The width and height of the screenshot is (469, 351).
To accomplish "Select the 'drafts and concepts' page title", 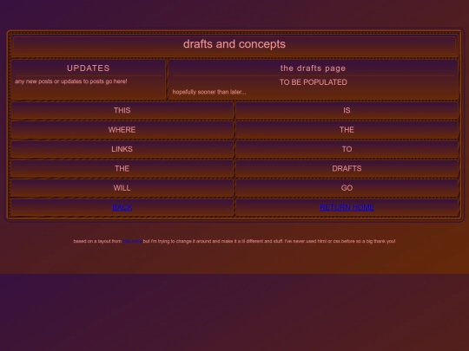I will 234,44.
